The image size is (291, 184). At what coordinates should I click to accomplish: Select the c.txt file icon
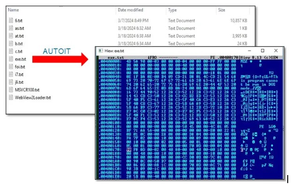click(11, 51)
